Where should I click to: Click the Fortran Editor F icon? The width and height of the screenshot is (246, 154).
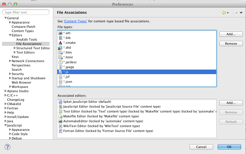[x=60, y=131]
